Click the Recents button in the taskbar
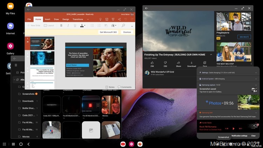The width and height of the screenshot is (263, 148). 13,144
